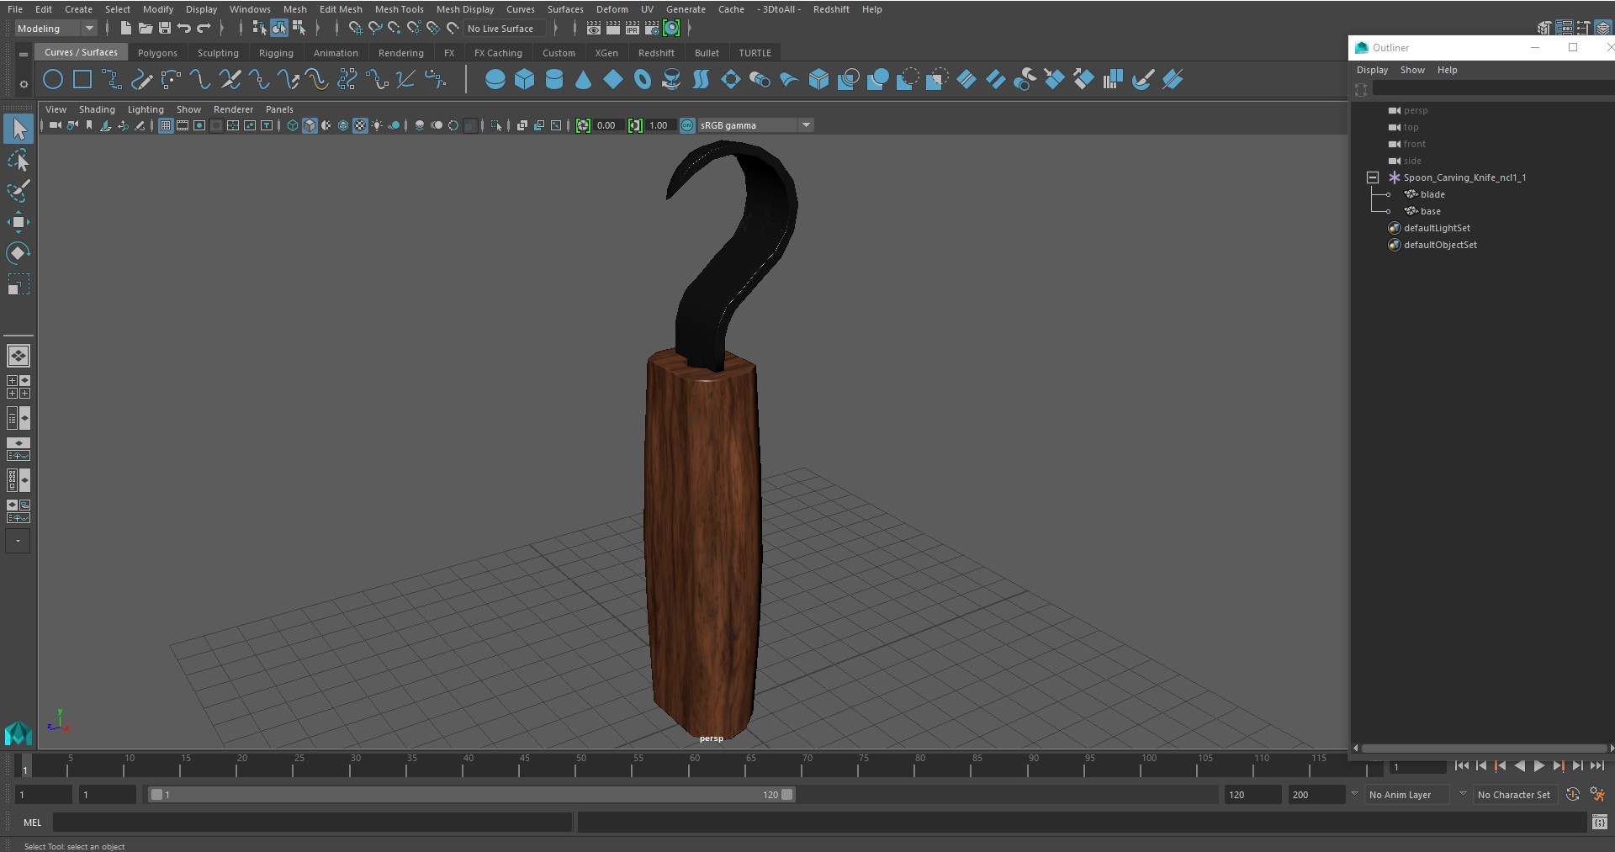Activate the Move tool
Image resolution: width=1615 pixels, height=852 pixels.
[19, 222]
